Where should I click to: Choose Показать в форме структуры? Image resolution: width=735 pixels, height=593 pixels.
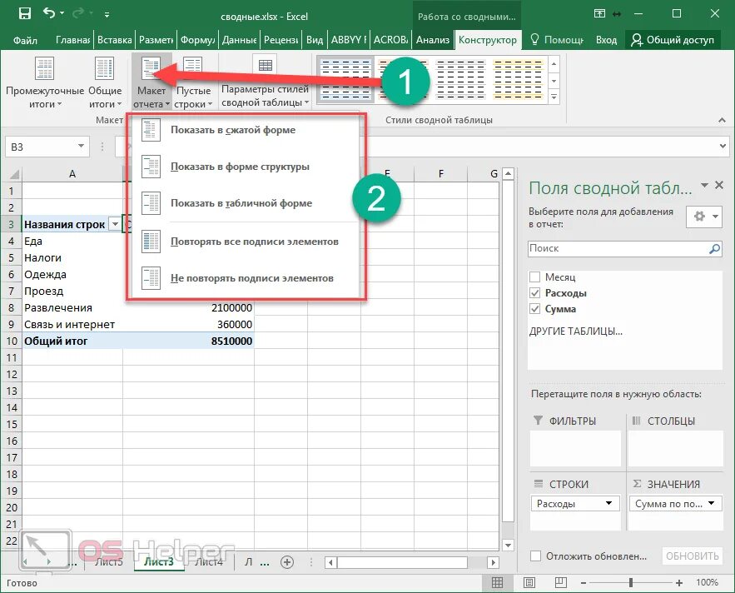click(246, 167)
